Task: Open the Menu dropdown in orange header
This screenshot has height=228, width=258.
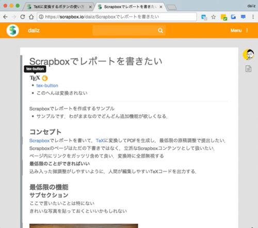Action: point(239,31)
